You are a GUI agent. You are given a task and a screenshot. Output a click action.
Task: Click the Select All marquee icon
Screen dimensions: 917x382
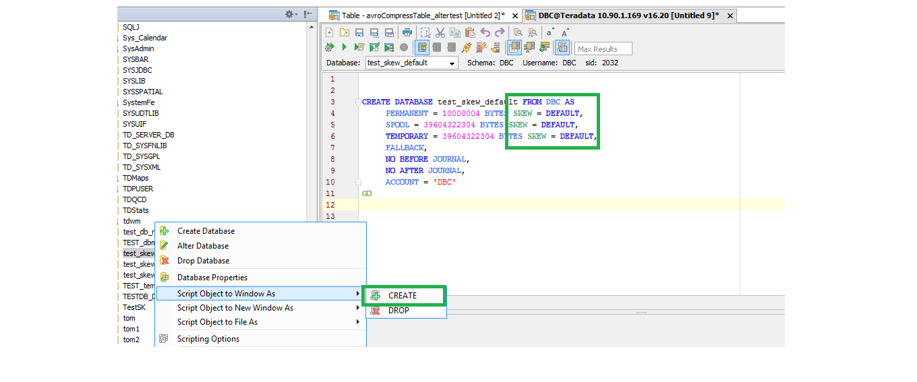[x=425, y=32]
